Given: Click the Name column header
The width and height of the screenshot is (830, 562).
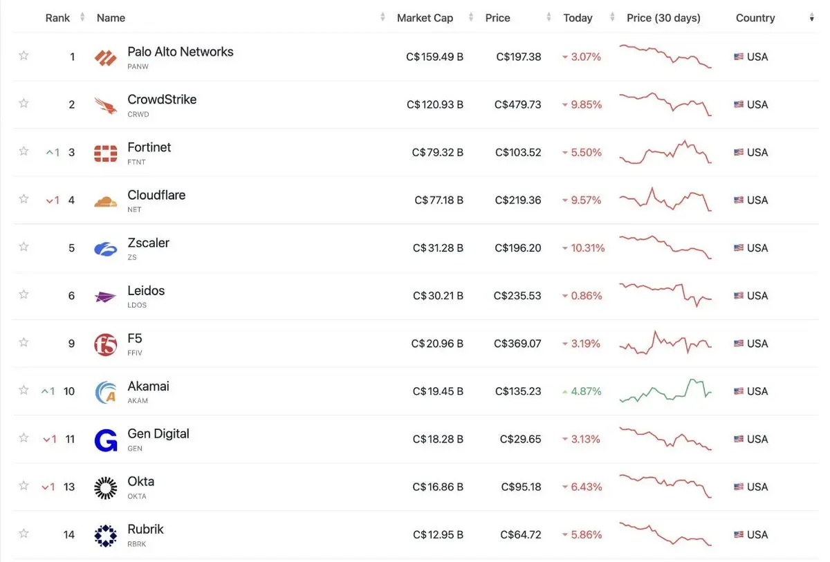Looking at the screenshot, I should pyautogui.click(x=111, y=18).
